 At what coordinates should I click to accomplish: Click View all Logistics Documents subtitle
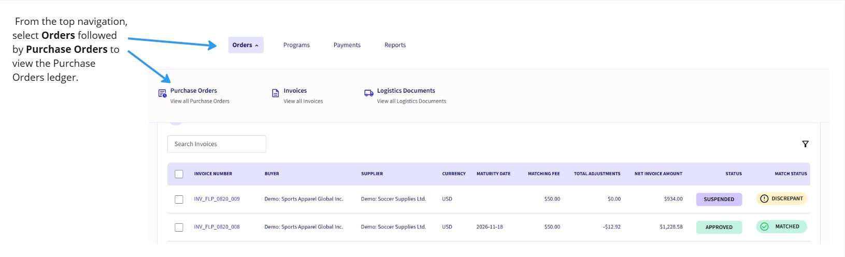point(411,102)
